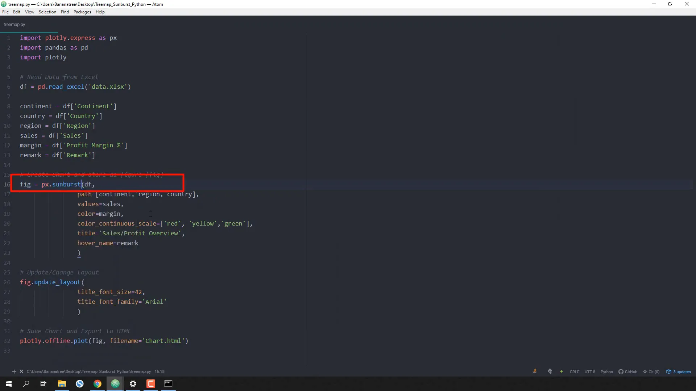The image size is (696, 391).
Task: Select the treemap.py tab
Action: click(14, 25)
